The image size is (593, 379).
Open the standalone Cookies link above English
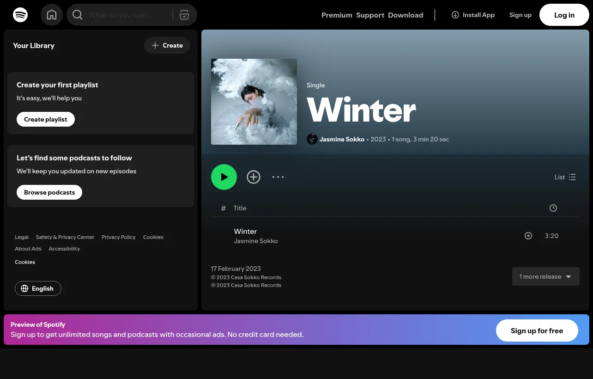point(25,262)
